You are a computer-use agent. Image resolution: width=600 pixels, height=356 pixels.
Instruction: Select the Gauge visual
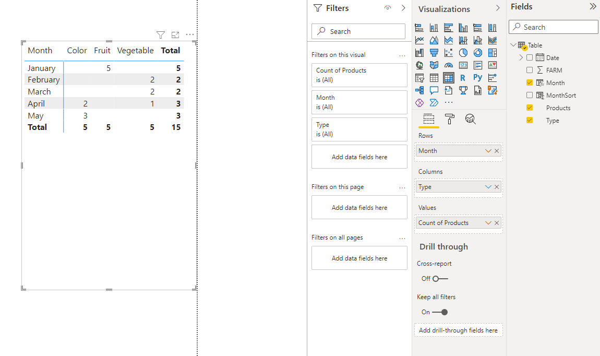click(x=449, y=65)
